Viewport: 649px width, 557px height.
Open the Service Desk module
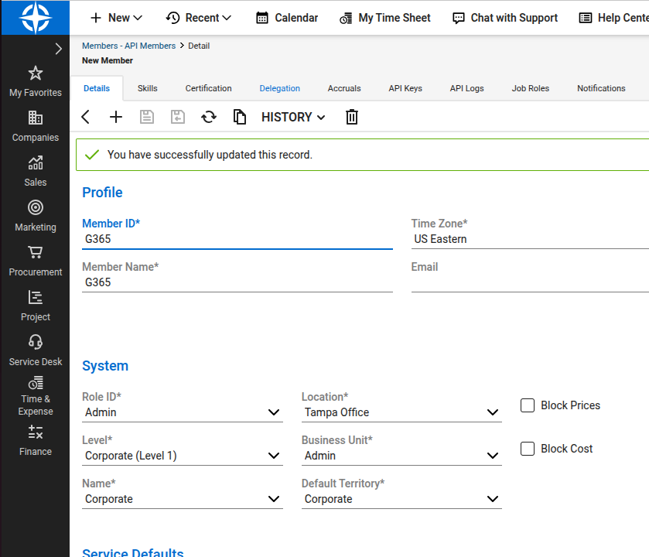click(x=36, y=350)
